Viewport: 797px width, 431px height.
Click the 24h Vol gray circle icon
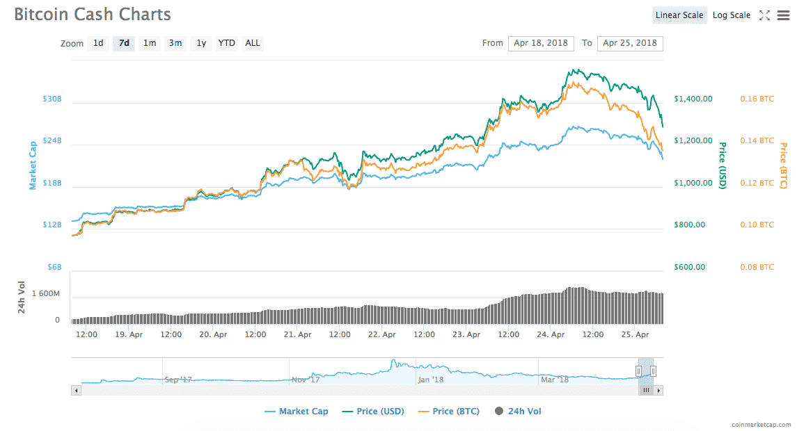click(498, 412)
